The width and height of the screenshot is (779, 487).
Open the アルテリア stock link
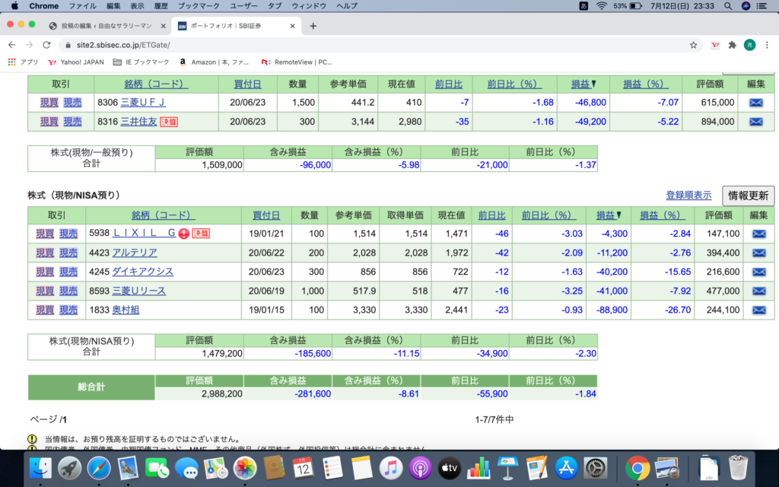pyautogui.click(x=135, y=253)
